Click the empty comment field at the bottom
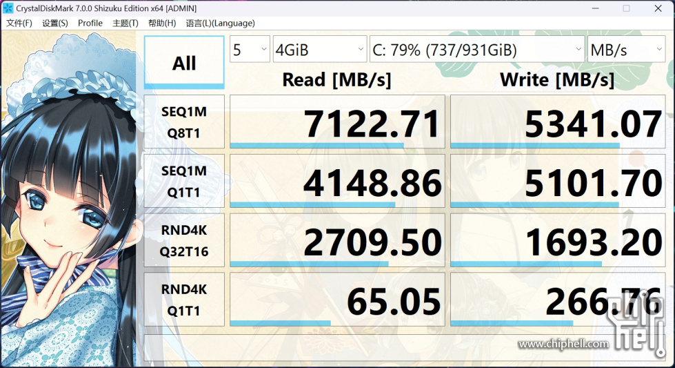The width and height of the screenshot is (675, 368). tap(405, 347)
